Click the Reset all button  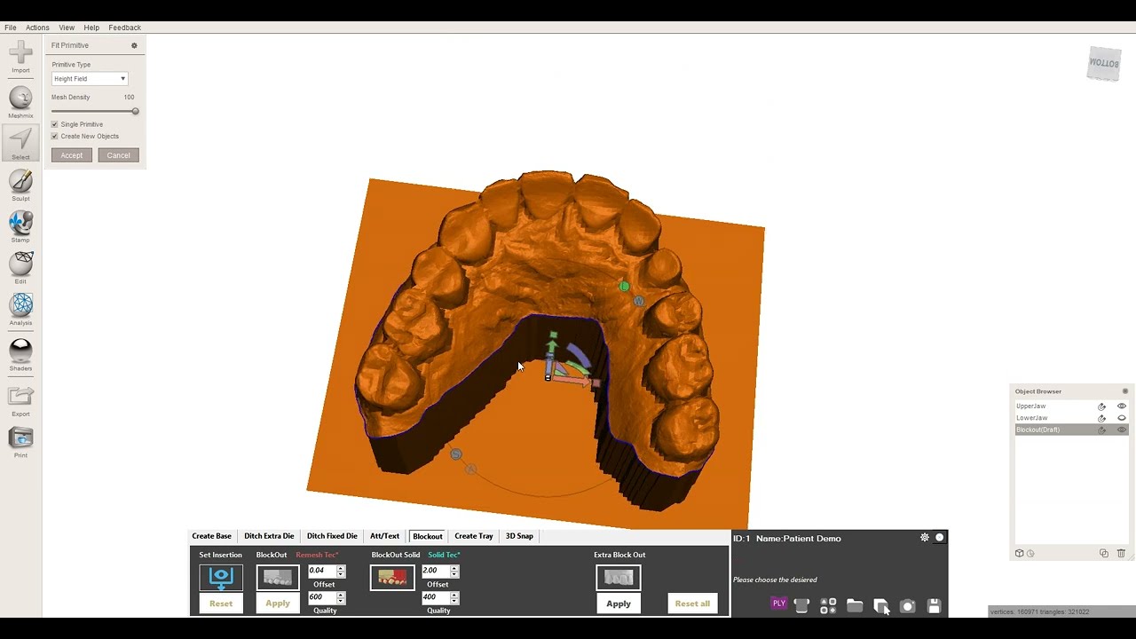click(692, 603)
